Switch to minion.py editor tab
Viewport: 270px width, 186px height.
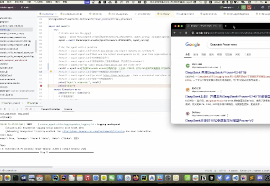(x=95, y=14)
